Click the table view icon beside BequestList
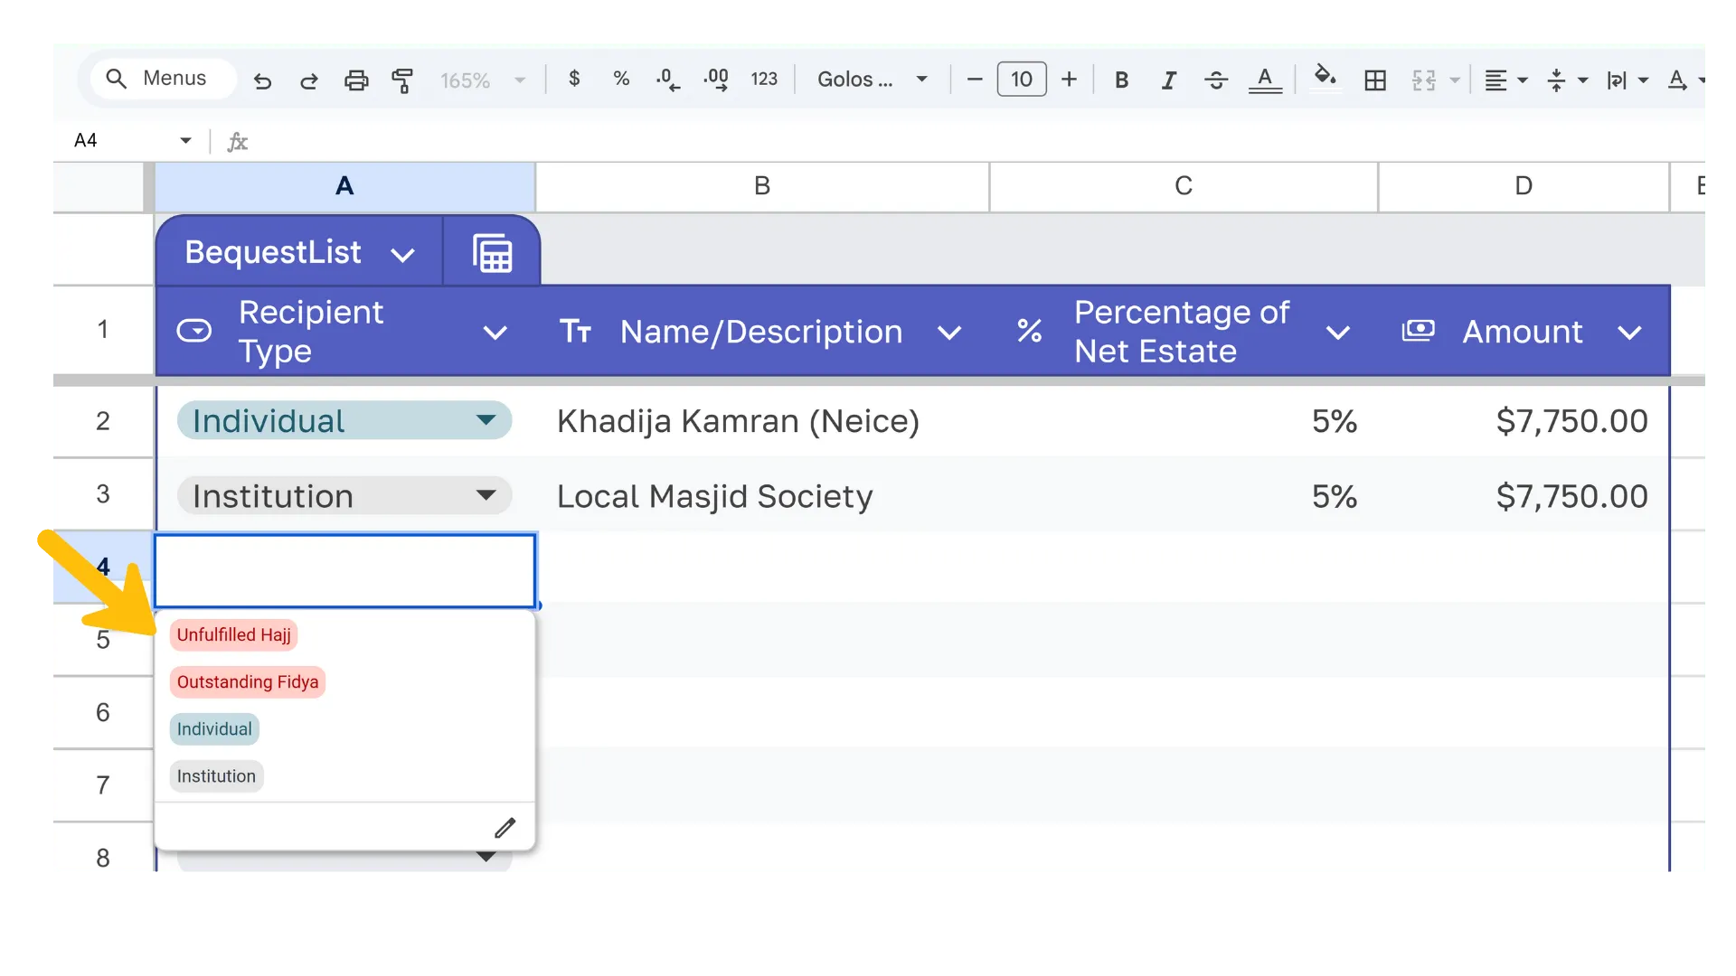Screen dimensions: 1736x976 493,254
